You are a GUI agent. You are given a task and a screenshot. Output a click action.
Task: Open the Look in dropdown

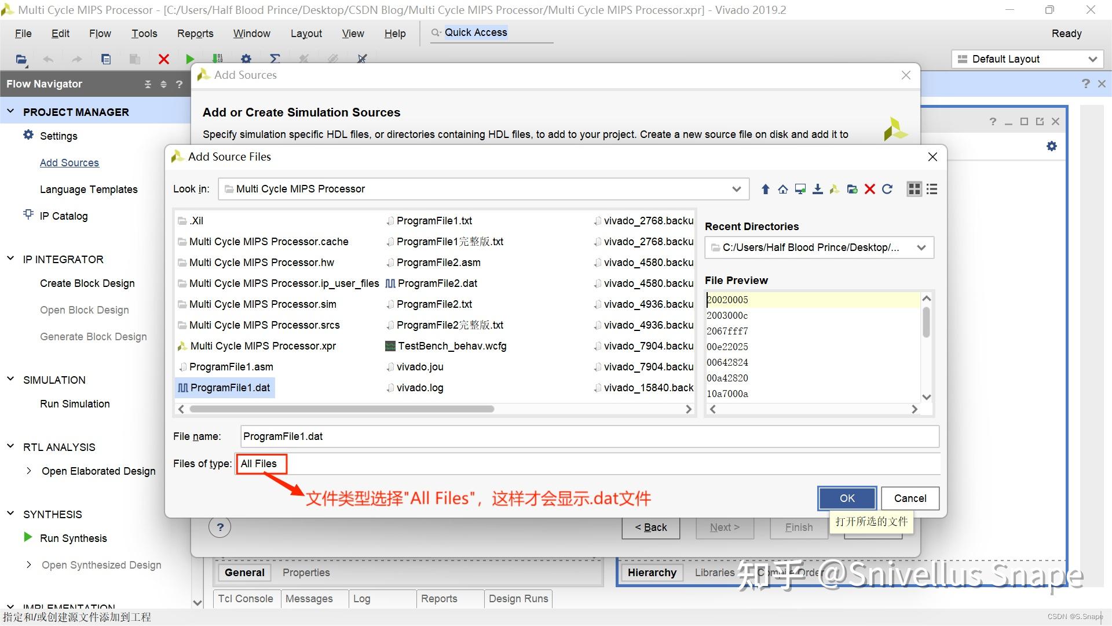736,188
